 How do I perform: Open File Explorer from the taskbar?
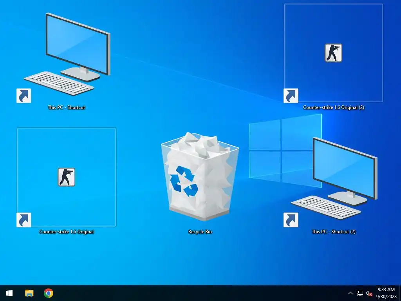click(29, 293)
